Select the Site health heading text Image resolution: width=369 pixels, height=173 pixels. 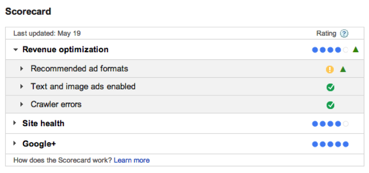tap(43, 123)
